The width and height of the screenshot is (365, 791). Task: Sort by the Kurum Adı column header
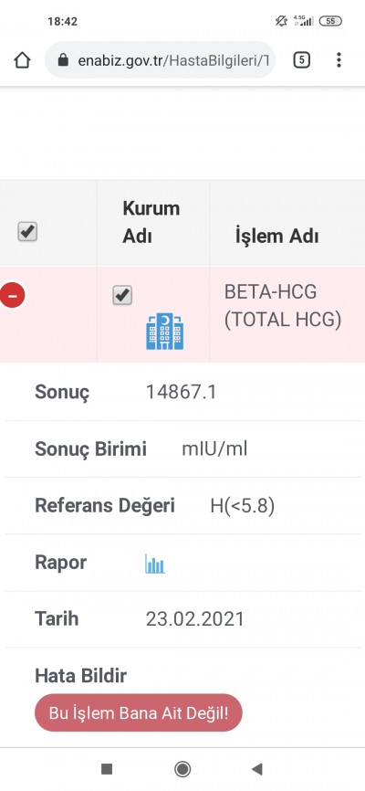point(151,222)
